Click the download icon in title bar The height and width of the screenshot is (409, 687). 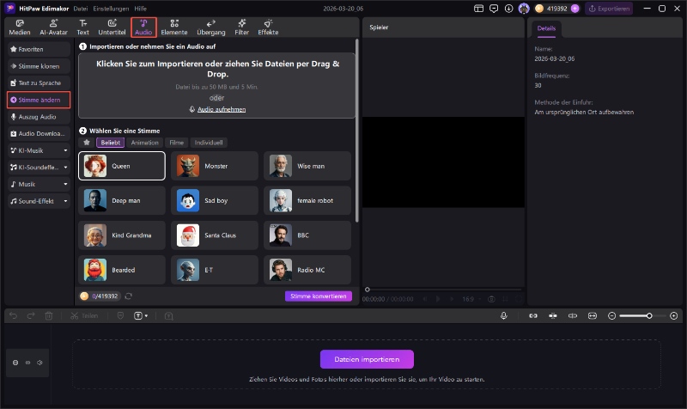508,8
